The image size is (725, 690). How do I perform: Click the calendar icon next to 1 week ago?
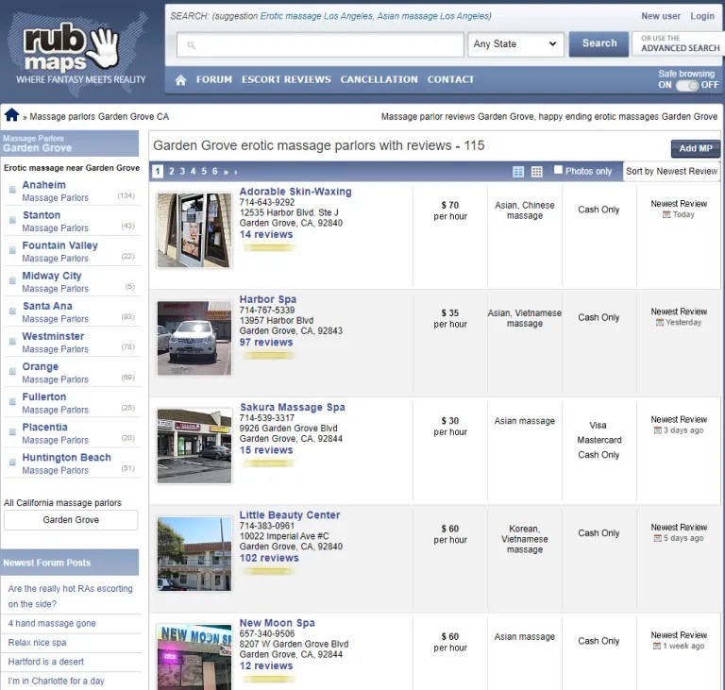click(657, 646)
